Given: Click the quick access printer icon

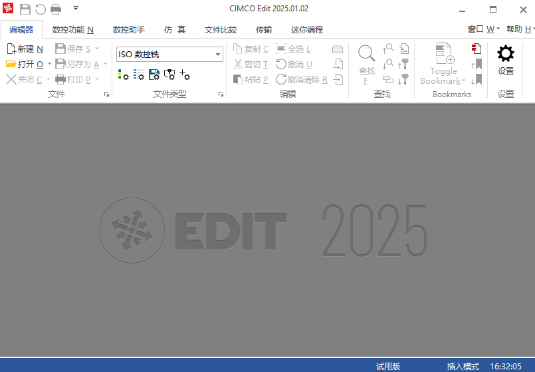Looking at the screenshot, I should 56,9.
